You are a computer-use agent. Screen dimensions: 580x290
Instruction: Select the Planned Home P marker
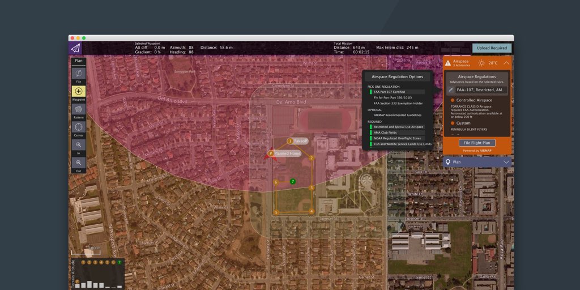click(270, 153)
